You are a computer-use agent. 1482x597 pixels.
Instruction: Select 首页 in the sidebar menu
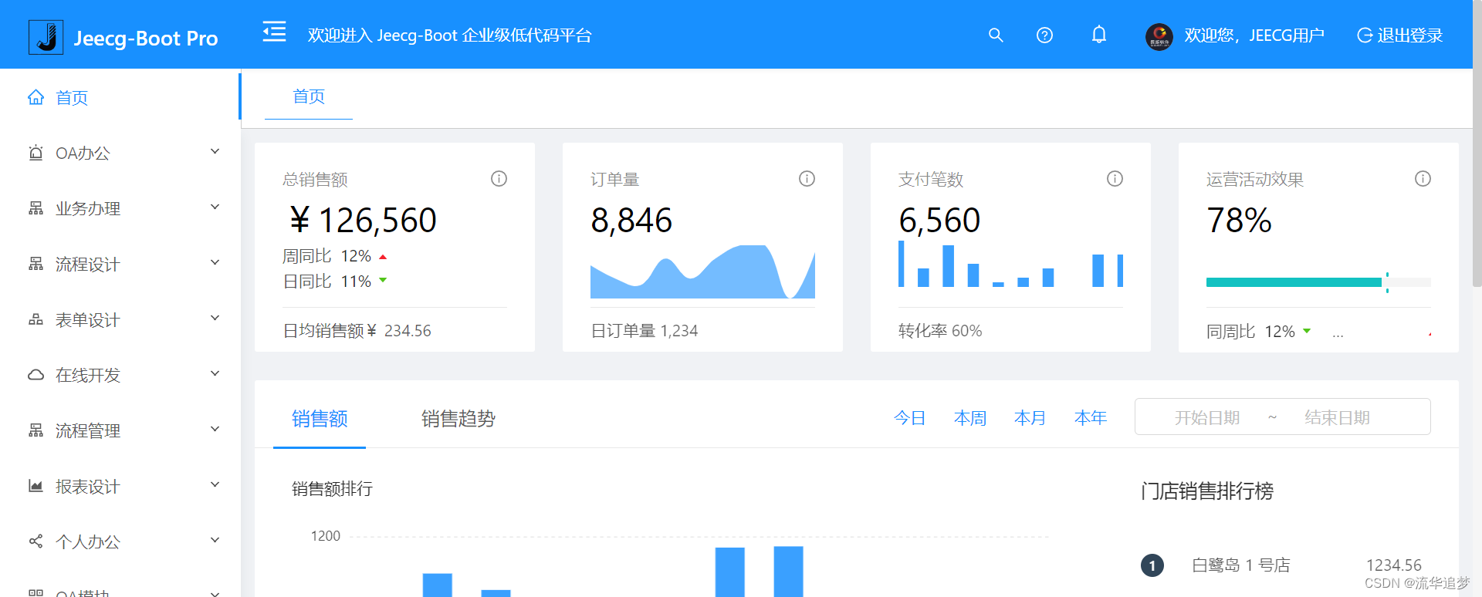pyautogui.click(x=120, y=97)
